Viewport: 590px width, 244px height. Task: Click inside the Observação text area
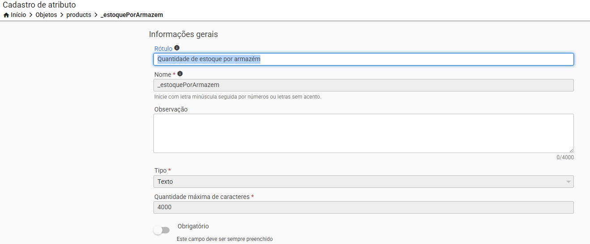pyautogui.click(x=363, y=133)
